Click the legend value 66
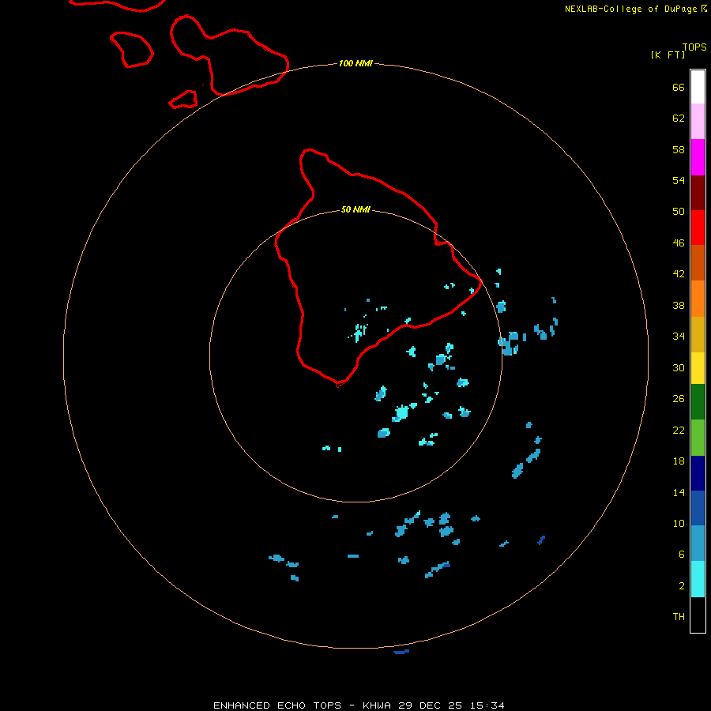Screen dimensions: 711x711 click(679, 87)
